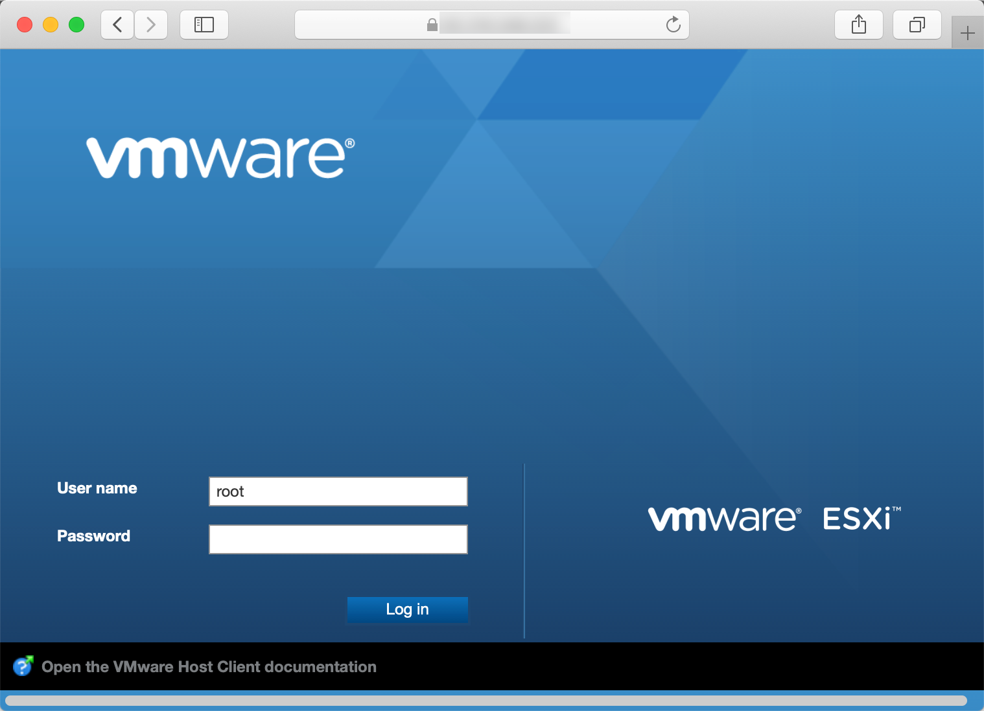Screen dimensions: 984x711
Task: Show all tabs overview
Action: click(917, 25)
